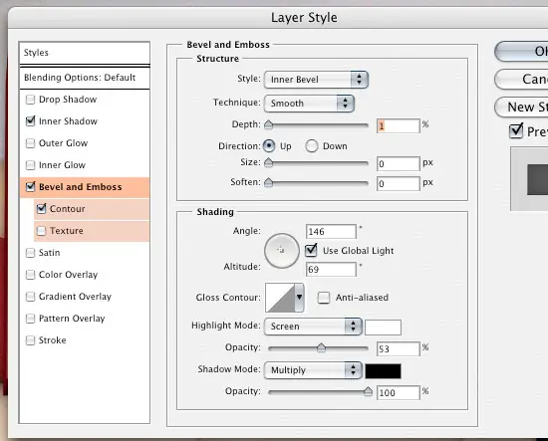Enable the Anti-aliased checkbox
Screen dimensions: 548x441
coord(323,298)
